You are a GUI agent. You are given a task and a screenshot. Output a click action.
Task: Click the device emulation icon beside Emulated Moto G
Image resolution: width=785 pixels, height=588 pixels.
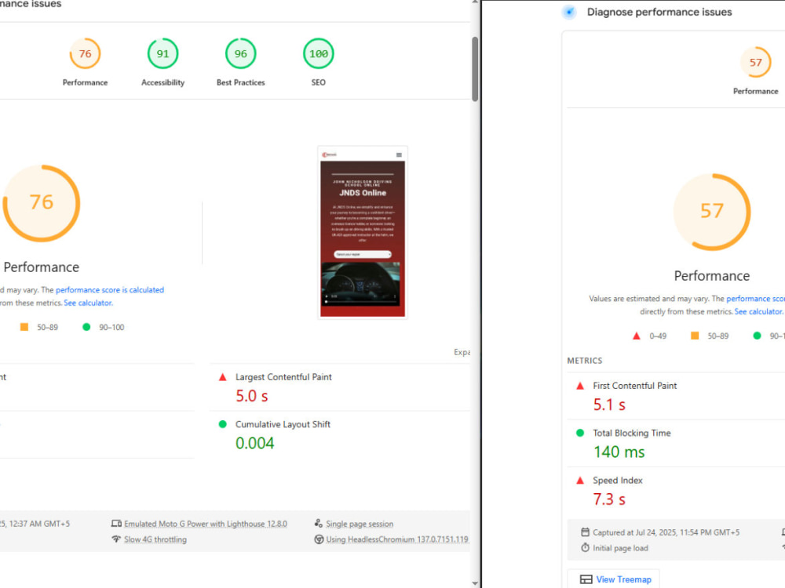tap(116, 524)
